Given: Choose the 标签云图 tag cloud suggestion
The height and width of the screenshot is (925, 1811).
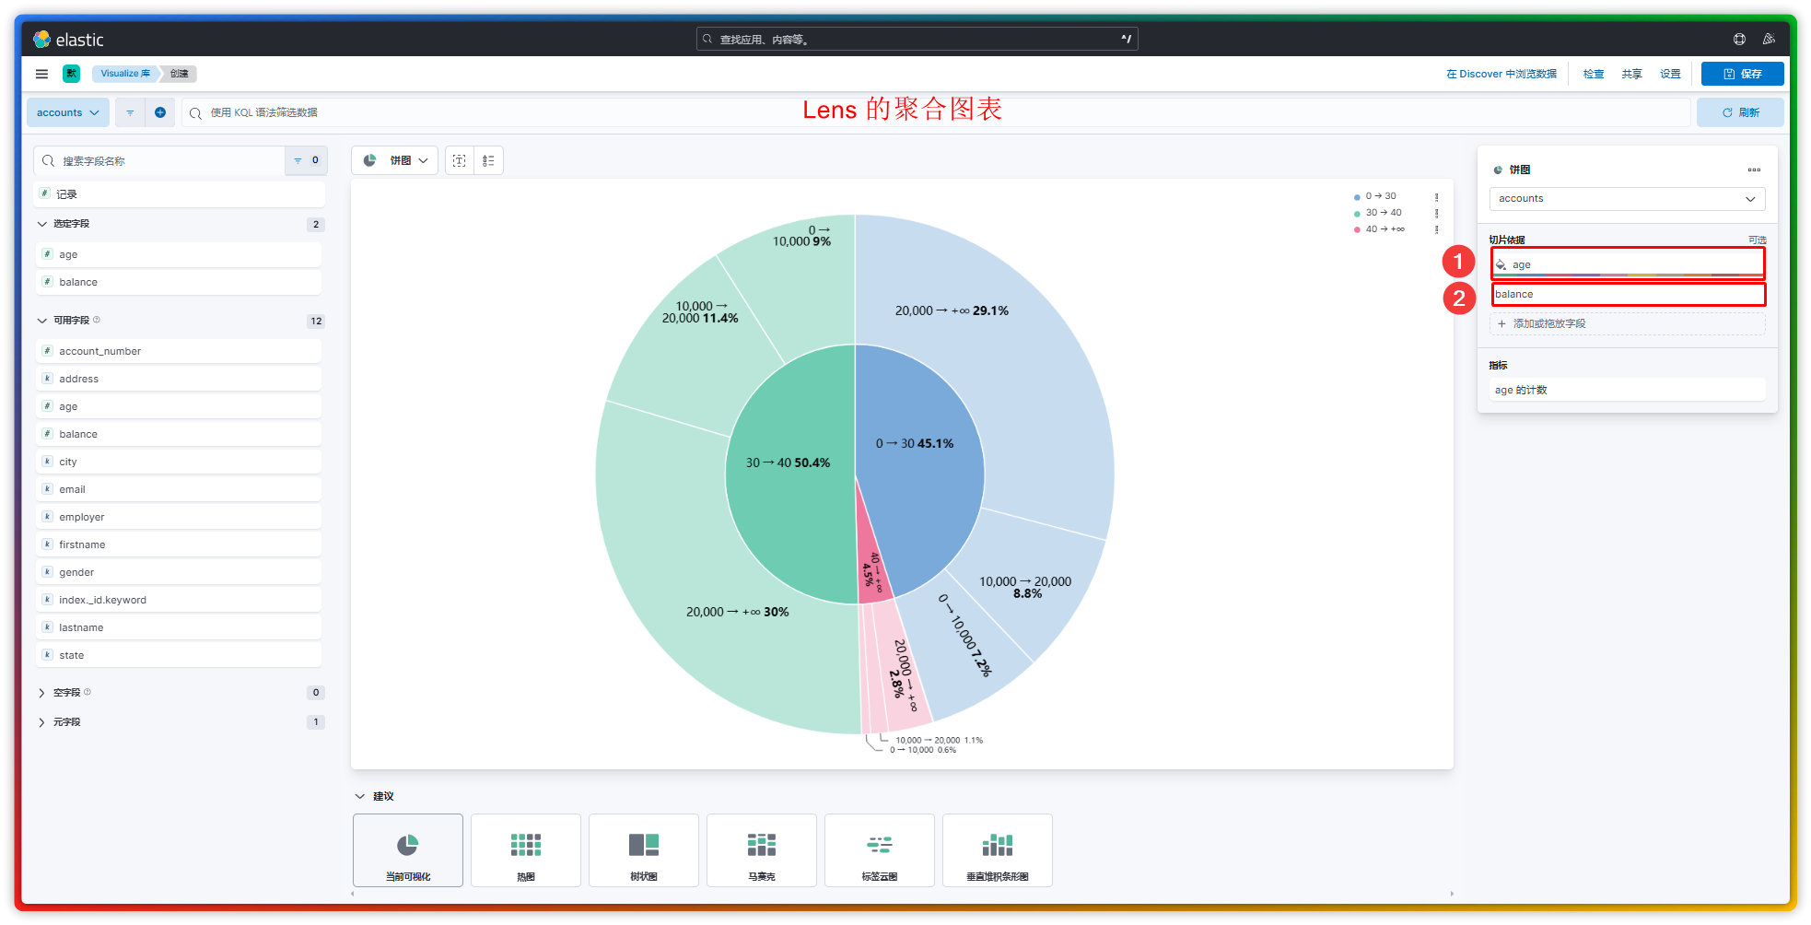Looking at the screenshot, I should tap(880, 850).
